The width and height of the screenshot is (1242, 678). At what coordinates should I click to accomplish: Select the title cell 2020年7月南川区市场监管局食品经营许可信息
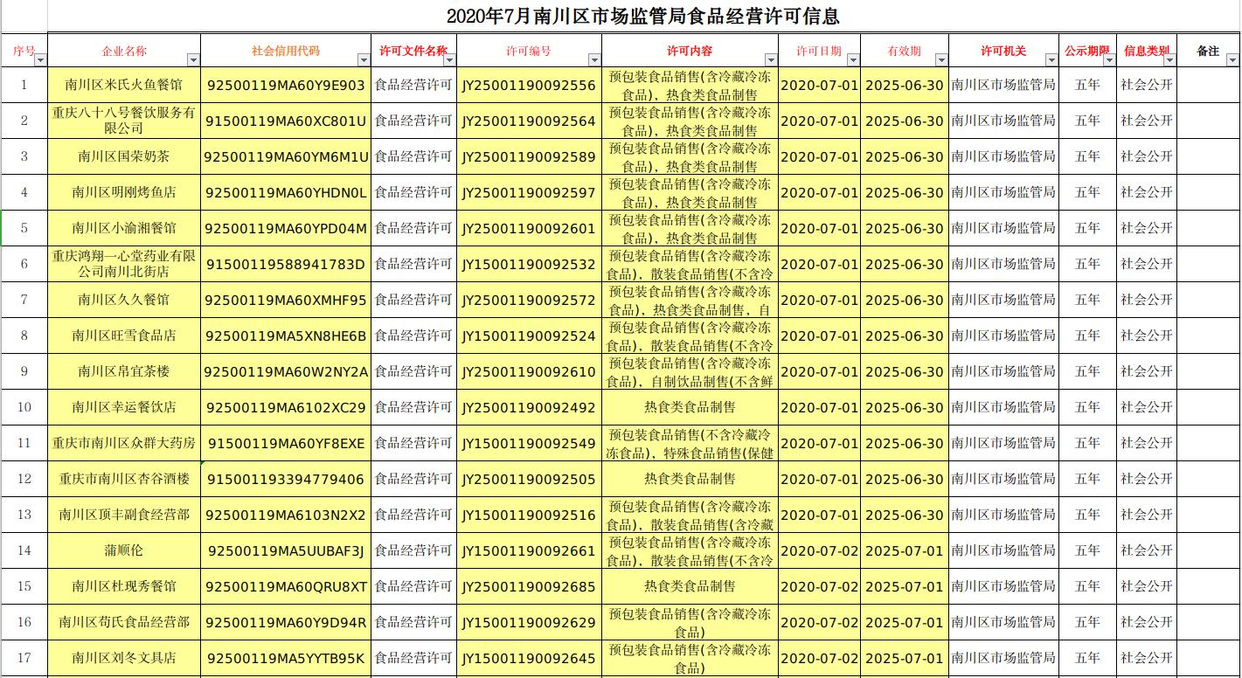pos(643,17)
